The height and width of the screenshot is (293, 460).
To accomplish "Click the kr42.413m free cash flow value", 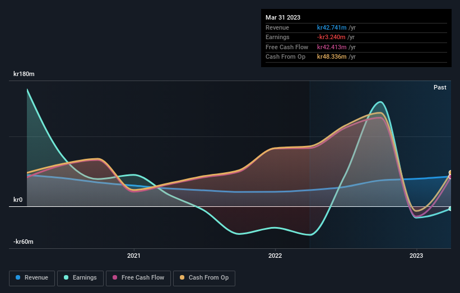I will tap(332, 47).
